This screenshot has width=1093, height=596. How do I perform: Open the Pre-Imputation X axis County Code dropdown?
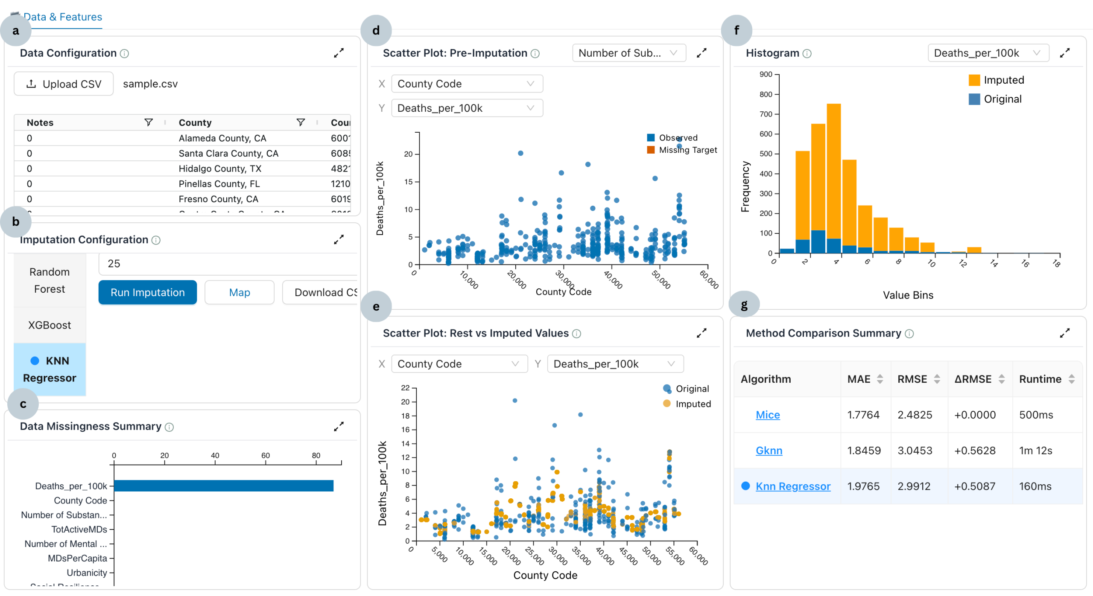[467, 84]
